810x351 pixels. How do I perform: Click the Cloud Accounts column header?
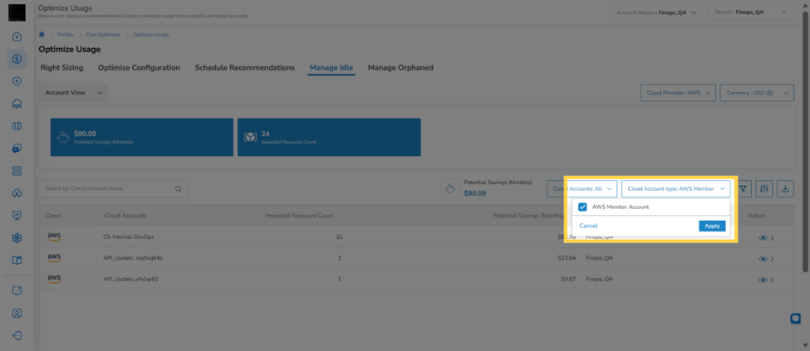pos(125,215)
